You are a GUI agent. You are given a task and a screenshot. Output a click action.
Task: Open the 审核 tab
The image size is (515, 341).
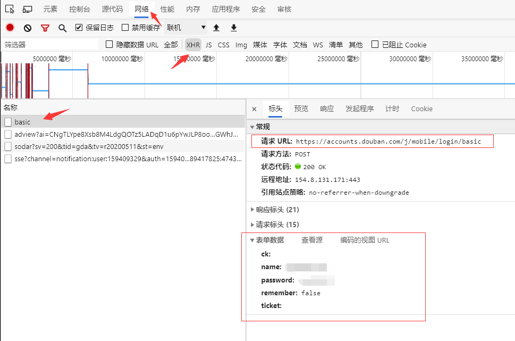(284, 9)
